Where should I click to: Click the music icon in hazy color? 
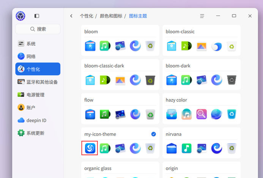186,114
